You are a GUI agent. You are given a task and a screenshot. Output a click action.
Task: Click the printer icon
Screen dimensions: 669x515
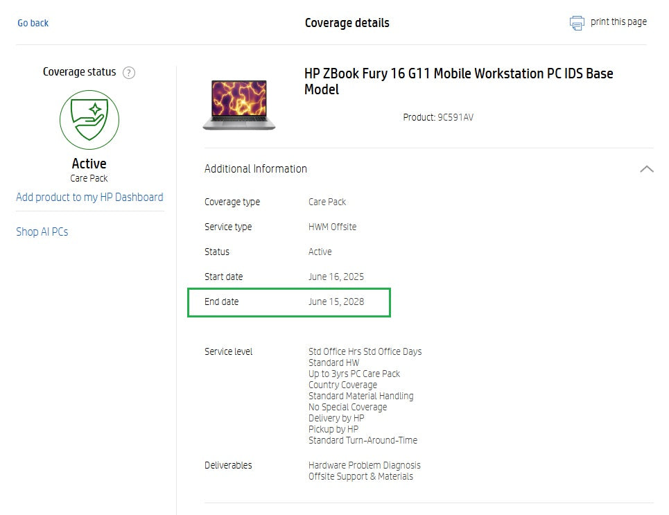(x=577, y=23)
